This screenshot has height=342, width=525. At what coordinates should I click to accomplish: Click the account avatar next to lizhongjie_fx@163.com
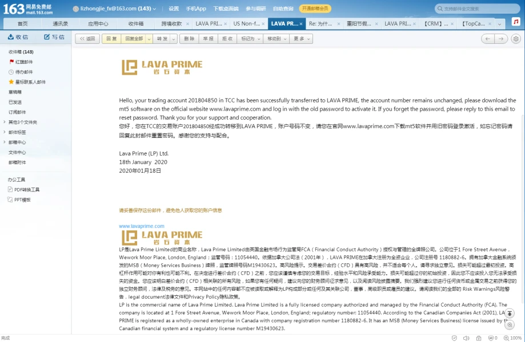click(75, 9)
